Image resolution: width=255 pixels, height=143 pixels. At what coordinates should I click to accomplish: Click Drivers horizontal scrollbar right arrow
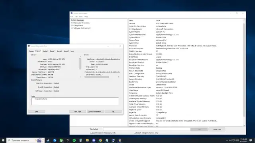119,77
